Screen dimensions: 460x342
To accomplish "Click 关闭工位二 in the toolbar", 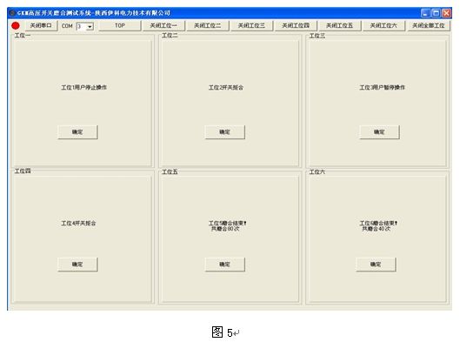I will tap(208, 25).
